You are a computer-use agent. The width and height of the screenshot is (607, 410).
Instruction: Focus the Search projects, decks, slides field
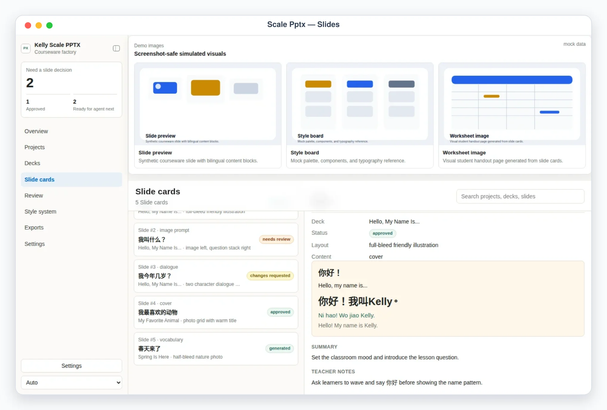click(x=520, y=197)
